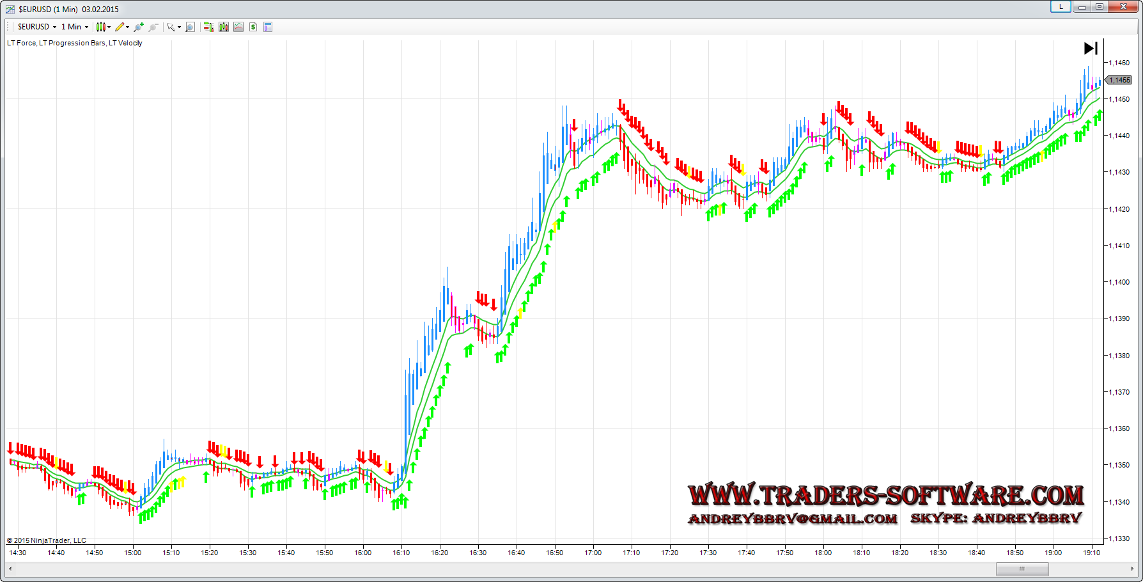The width and height of the screenshot is (1143, 582).
Task: Toggle the L link button in titlebar
Action: point(1061,7)
